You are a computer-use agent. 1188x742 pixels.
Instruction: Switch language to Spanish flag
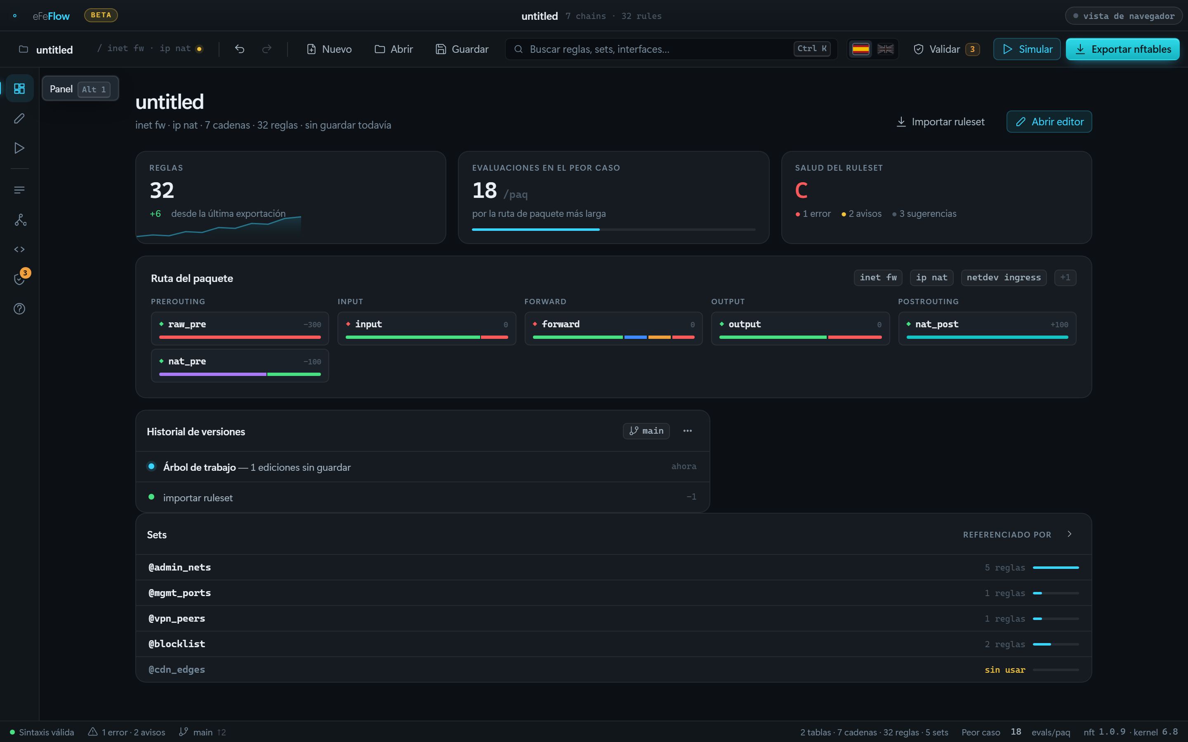click(860, 49)
